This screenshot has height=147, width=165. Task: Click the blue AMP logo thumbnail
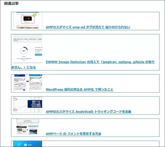[x=28, y=144]
